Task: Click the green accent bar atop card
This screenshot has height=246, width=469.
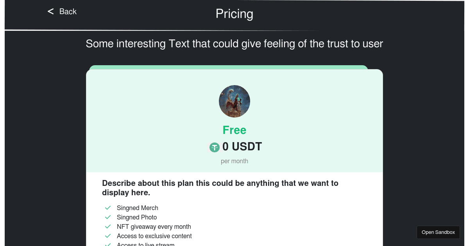Action: tap(229, 67)
